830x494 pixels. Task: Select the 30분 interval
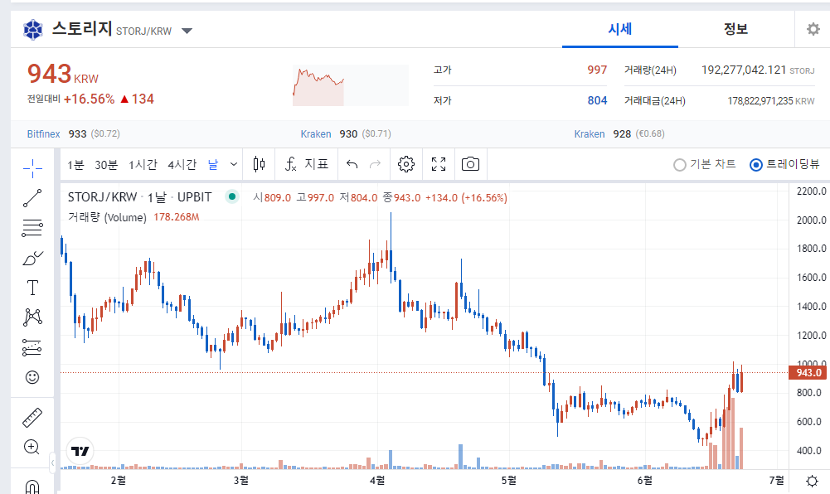click(106, 165)
